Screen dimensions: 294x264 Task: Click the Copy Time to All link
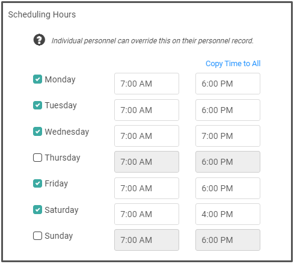(x=233, y=64)
